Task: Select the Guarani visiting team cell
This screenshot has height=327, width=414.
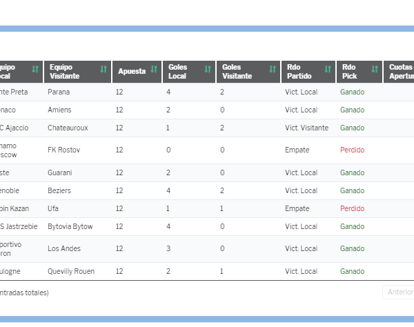Action: point(59,172)
